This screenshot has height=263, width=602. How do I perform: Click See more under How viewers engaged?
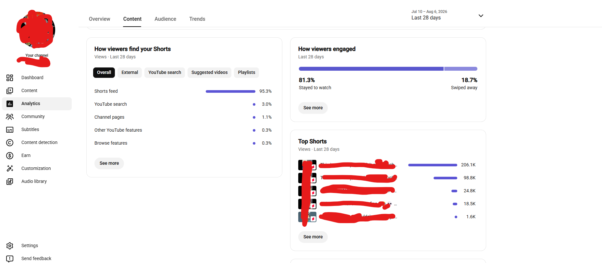pyautogui.click(x=313, y=108)
